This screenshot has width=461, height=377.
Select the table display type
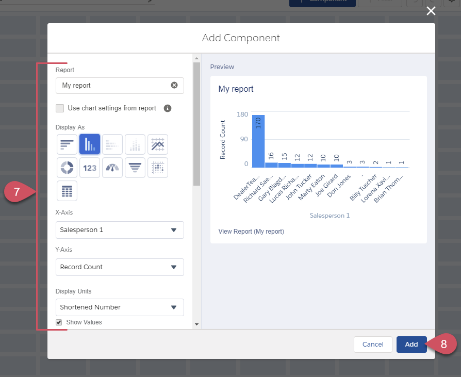67,191
